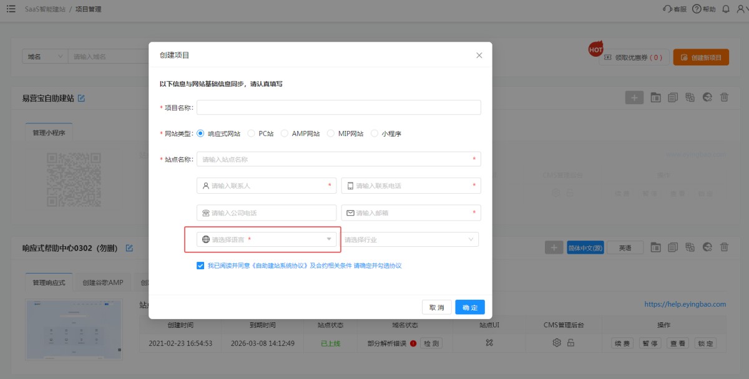Click edit icon beside 易营宝自助建站 title
Image resolution: width=749 pixels, height=379 pixels.
81,98
